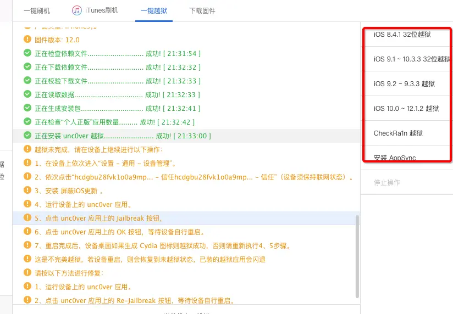Viewport: 453px width, 314px height.
Task: Choose iOS 9.2 ~ 9.3.3 越狱 option
Action: pyautogui.click(x=406, y=84)
